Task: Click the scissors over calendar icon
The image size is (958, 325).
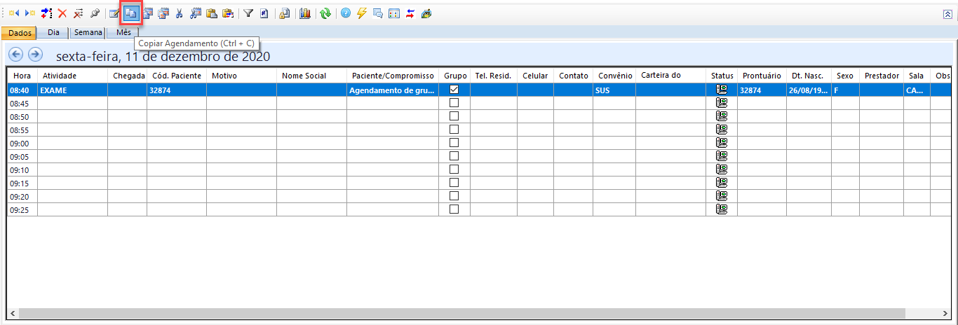Action: tap(196, 13)
